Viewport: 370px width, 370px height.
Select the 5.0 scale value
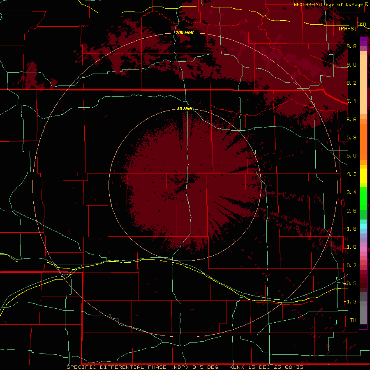click(x=351, y=156)
